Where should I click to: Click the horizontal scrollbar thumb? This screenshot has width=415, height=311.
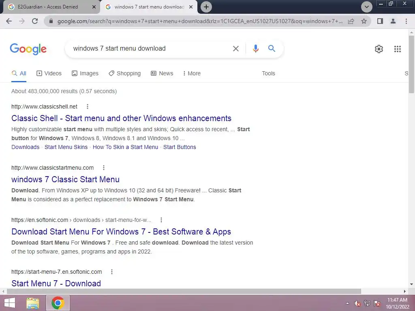click(x=184, y=292)
